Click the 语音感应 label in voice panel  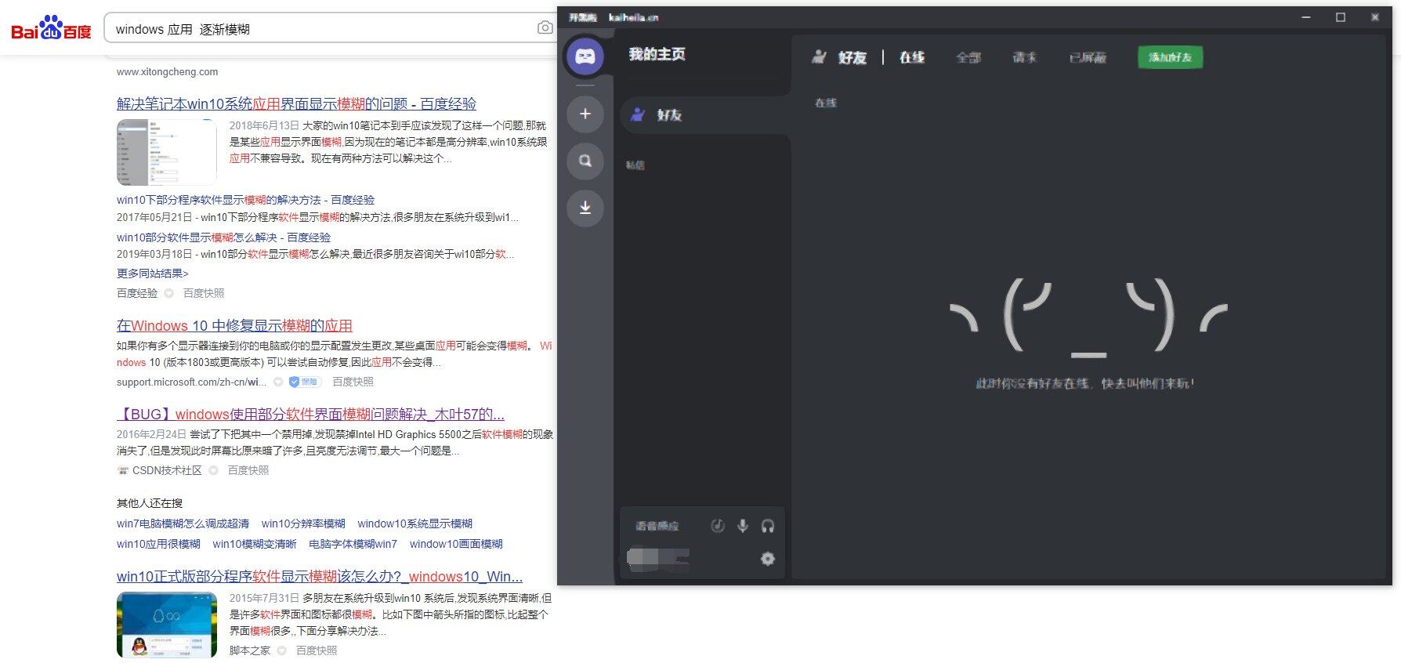click(657, 526)
